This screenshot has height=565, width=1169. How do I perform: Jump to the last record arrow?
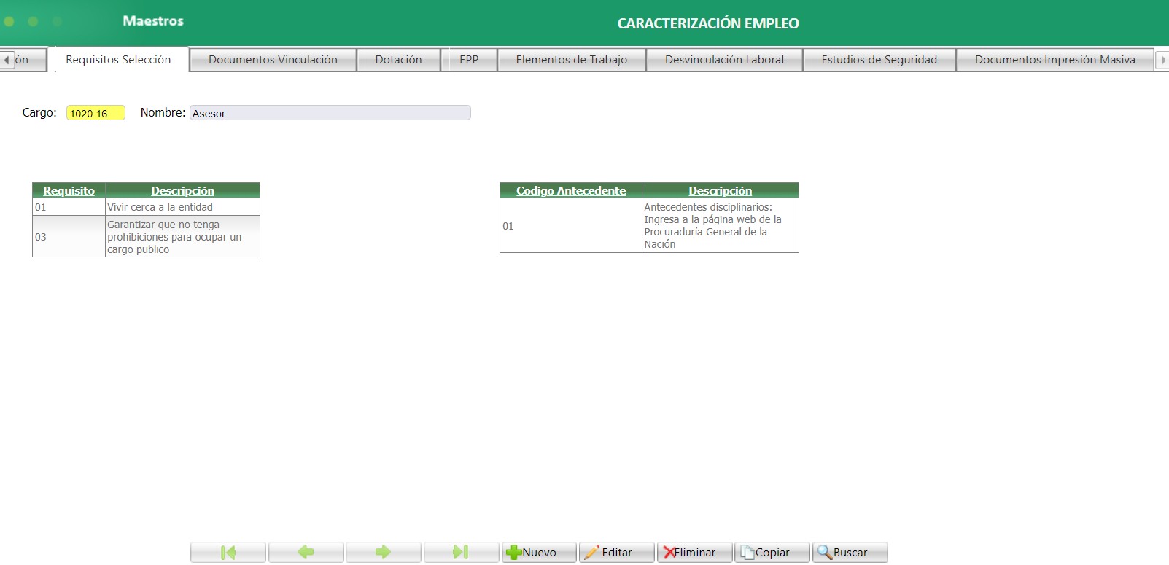coord(461,552)
